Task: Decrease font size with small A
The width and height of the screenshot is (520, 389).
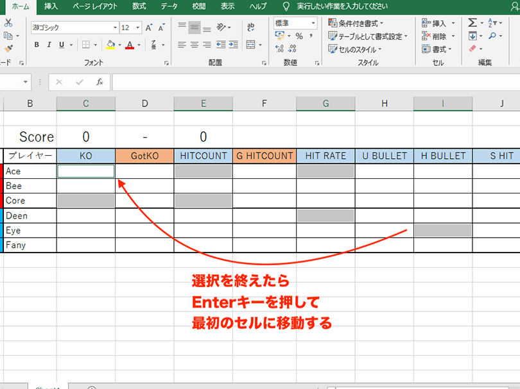Action: [x=162, y=28]
